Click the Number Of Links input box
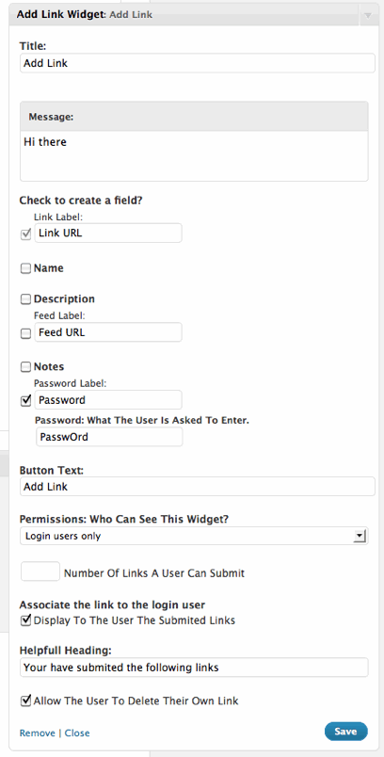The image size is (384, 757). (40, 572)
